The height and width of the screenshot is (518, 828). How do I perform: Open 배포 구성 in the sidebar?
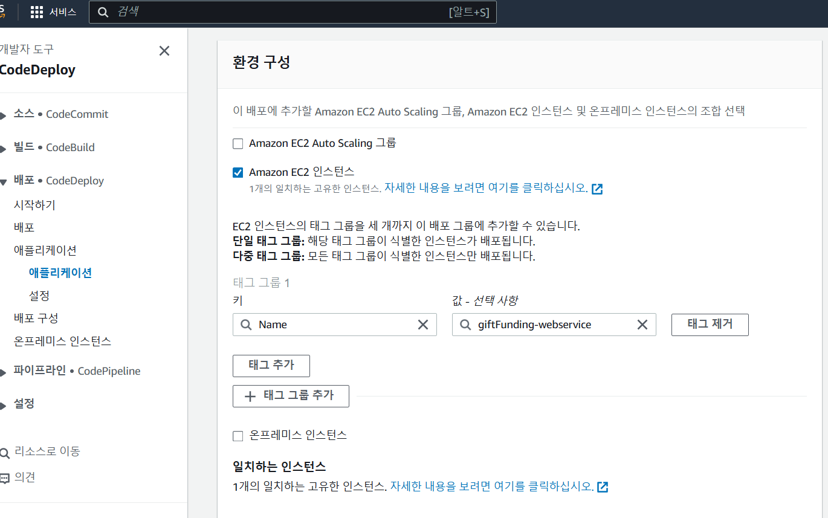click(36, 318)
